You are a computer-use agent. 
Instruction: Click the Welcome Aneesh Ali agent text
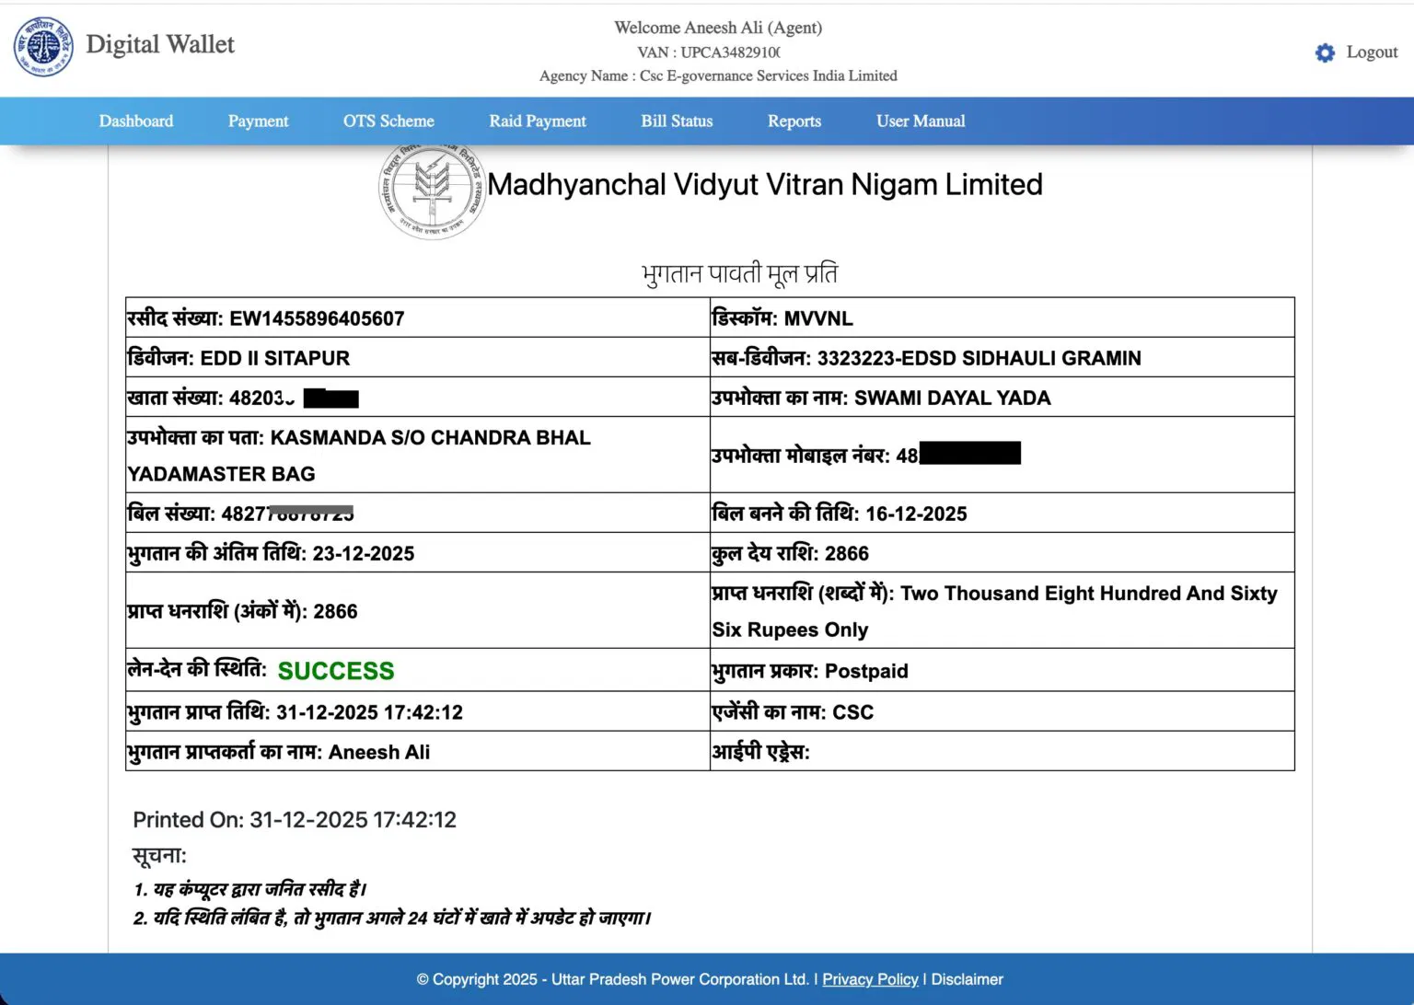tap(717, 28)
